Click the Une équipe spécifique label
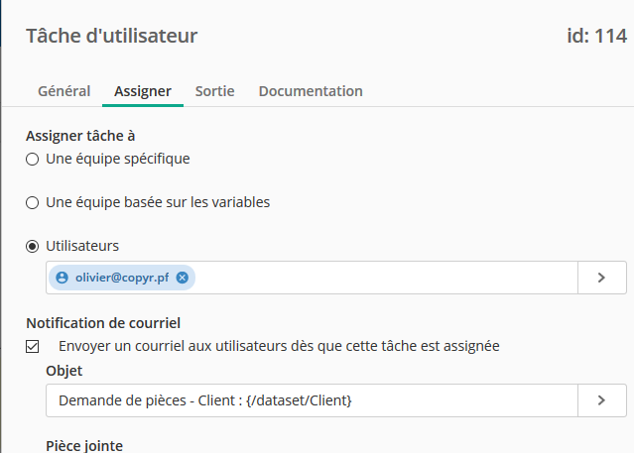 click(x=118, y=159)
